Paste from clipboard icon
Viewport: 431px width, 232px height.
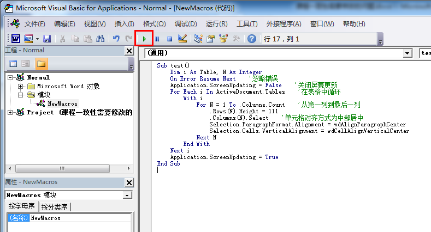pyautogui.click(x=88, y=39)
